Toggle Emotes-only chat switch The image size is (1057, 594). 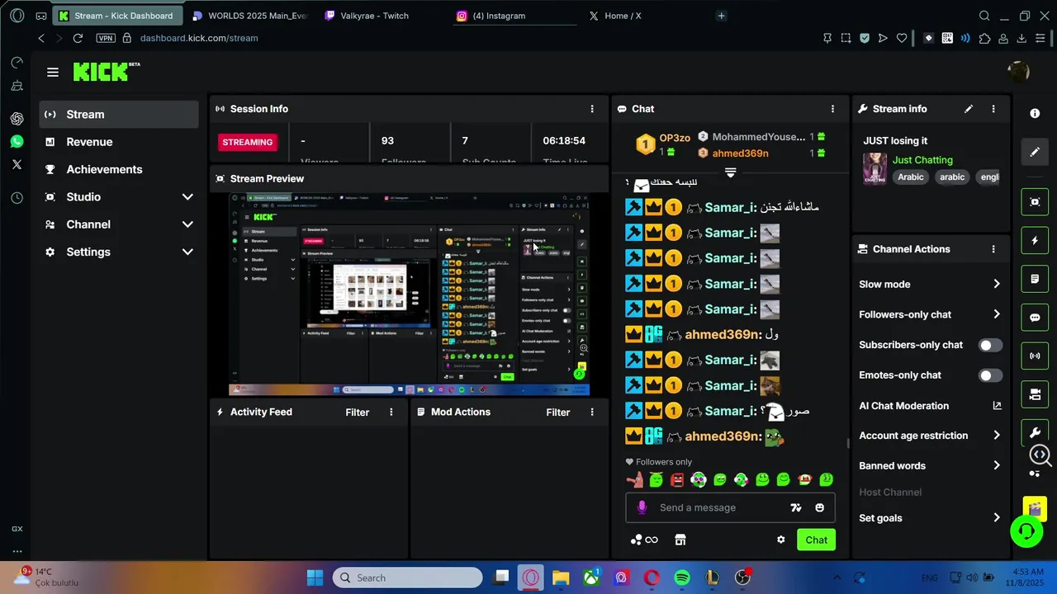coord(990,375)
